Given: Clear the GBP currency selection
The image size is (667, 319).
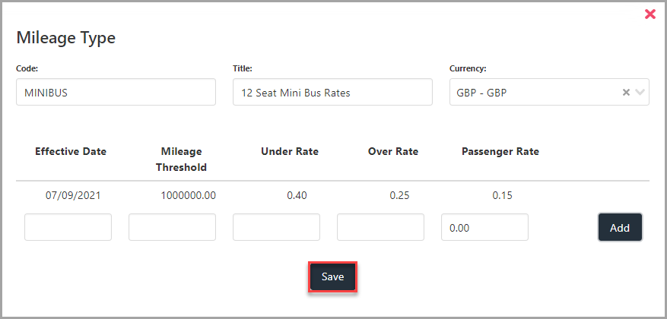Looking at the screenshot, I should (626, 92).
